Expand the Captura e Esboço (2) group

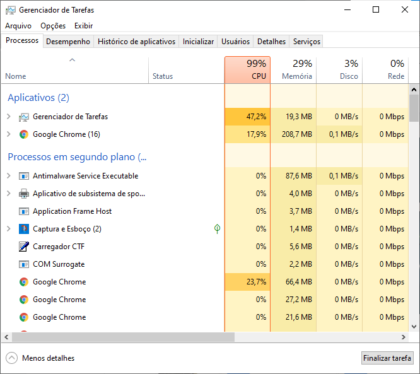tap(9, 229)
